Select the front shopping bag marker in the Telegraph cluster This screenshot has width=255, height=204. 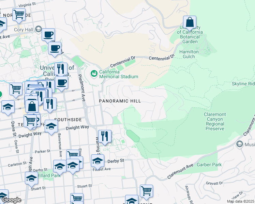tap(32, 106)
